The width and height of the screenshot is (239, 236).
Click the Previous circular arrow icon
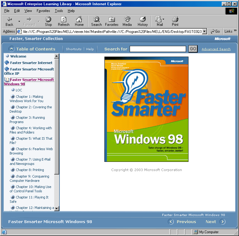tap(171, 222)
